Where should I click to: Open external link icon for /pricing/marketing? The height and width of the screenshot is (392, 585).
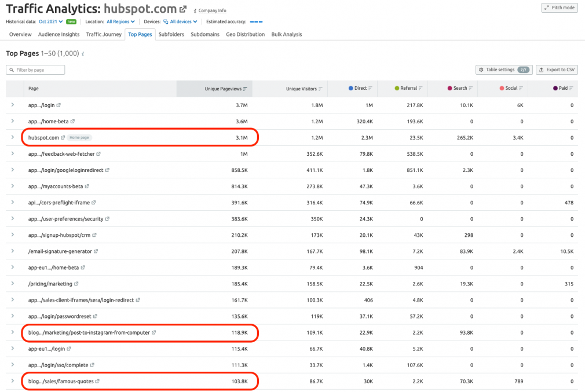76,284
